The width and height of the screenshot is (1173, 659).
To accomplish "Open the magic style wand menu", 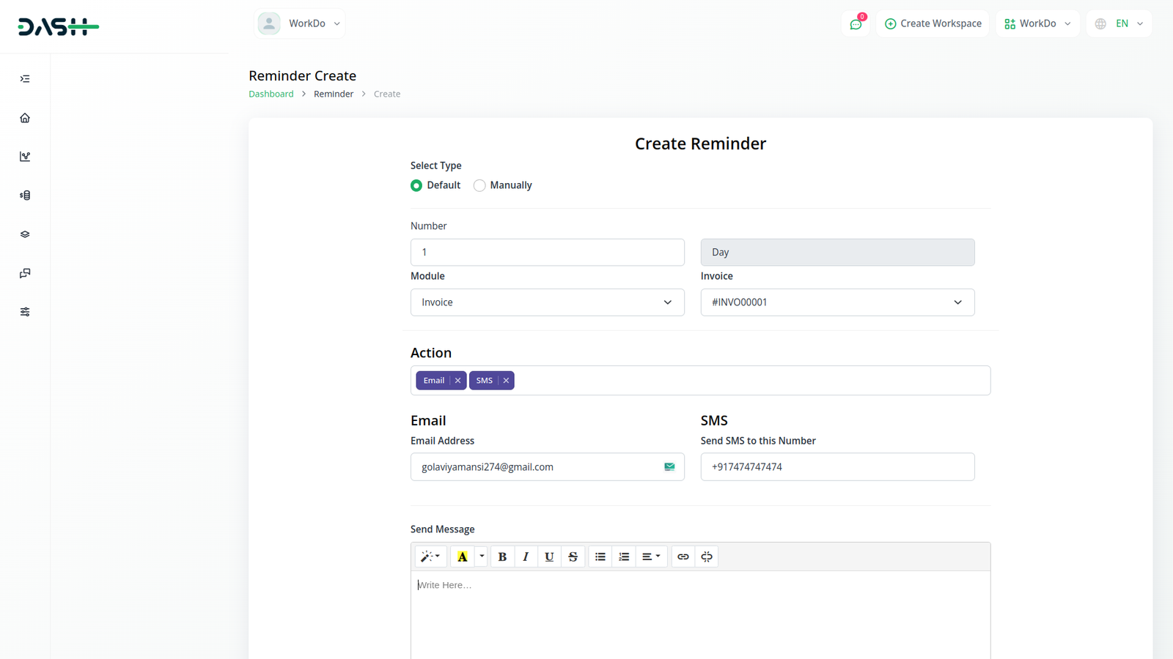I will (x=430, y=556).
